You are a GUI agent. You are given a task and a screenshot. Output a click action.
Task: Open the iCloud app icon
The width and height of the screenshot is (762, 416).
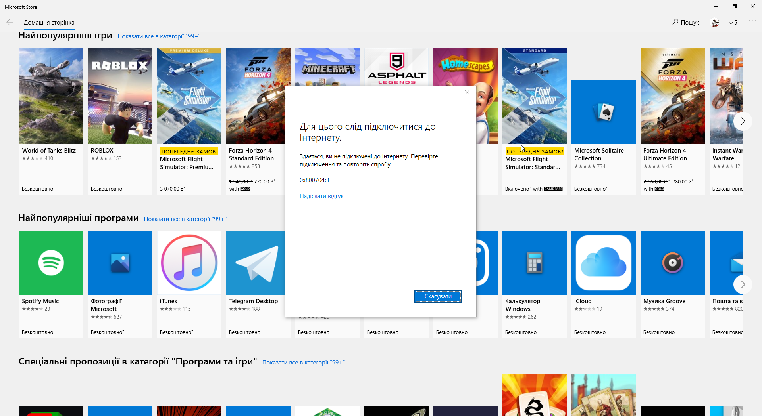(x=604, y=263)
